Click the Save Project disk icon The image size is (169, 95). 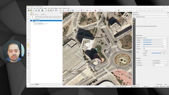pos(39,11)
